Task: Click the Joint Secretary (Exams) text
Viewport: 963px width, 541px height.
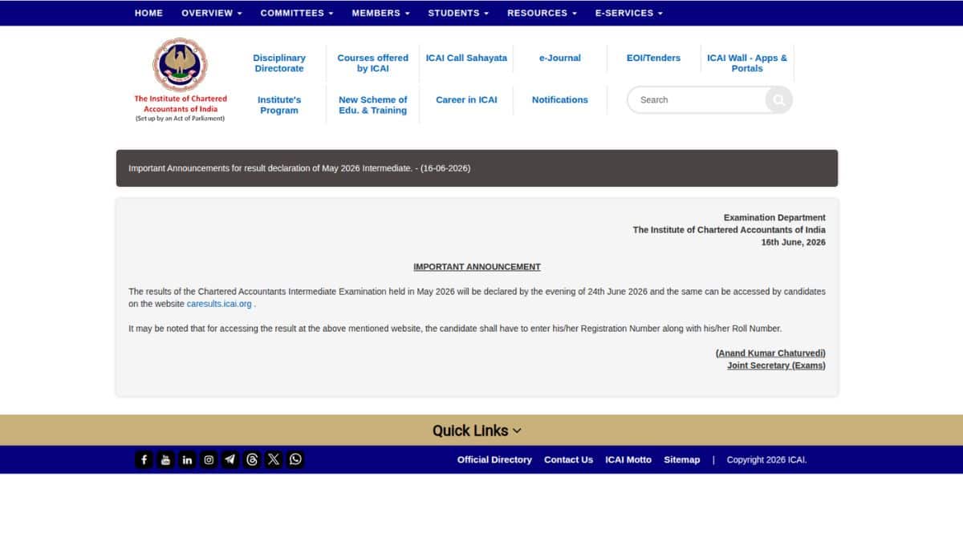Action: click(x=776, y=365)
